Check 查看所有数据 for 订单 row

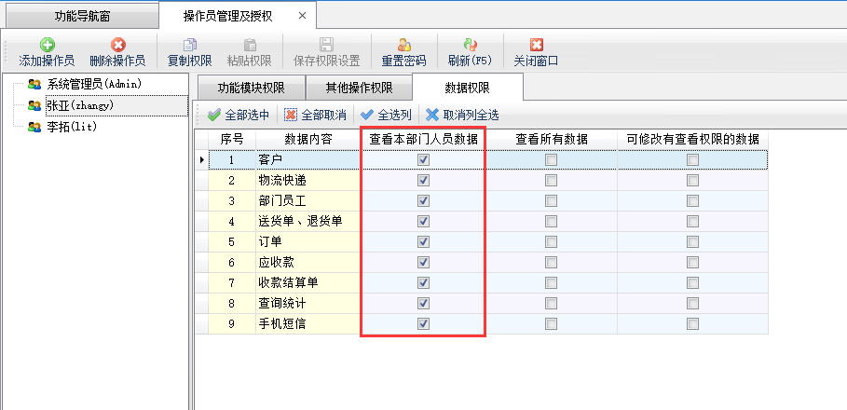pos(552,242)
